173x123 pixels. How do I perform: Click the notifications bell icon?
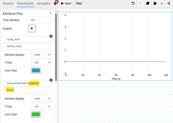(55, 4)
